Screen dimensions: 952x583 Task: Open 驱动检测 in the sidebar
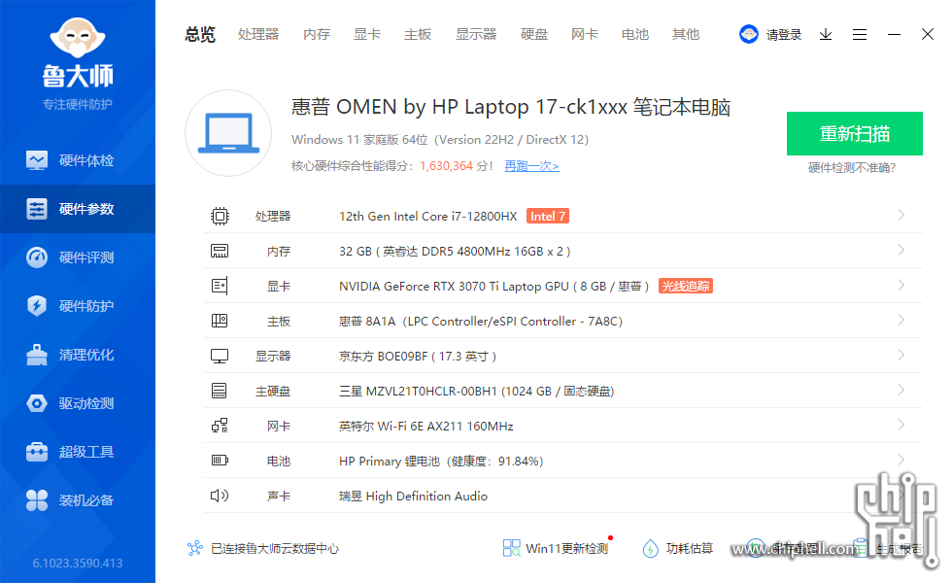pyautogui.click(x=78, y=403)
